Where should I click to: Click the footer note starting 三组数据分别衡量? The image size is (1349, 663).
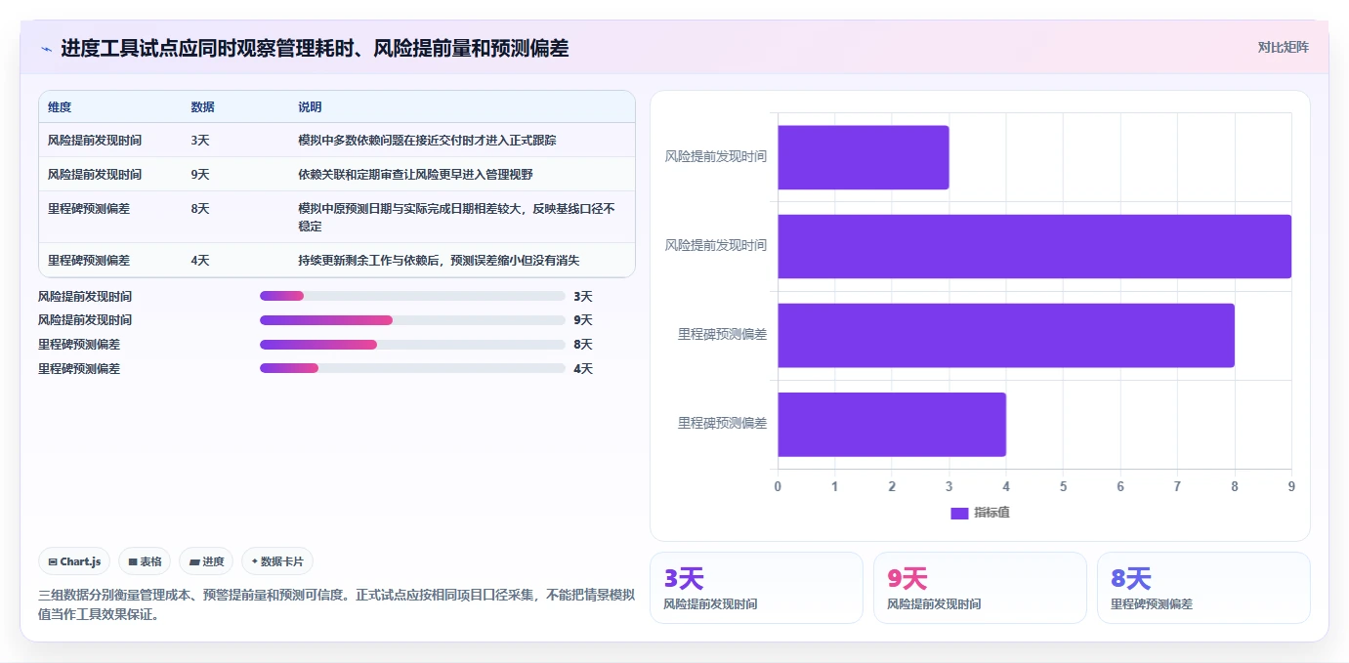tap(336, 604)
